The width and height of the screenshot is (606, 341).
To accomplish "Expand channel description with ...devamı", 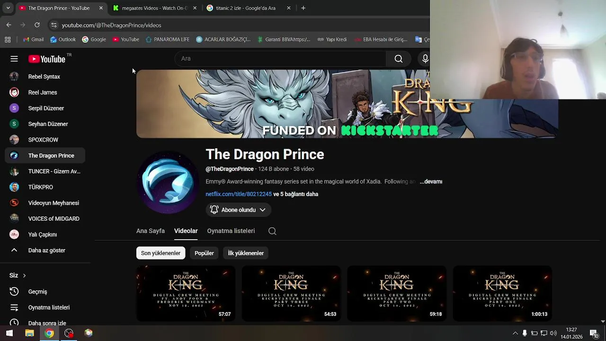I will [x=430, y=181].
